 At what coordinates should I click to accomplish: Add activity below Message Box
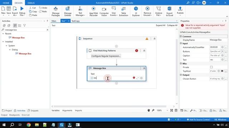point(116,83)
